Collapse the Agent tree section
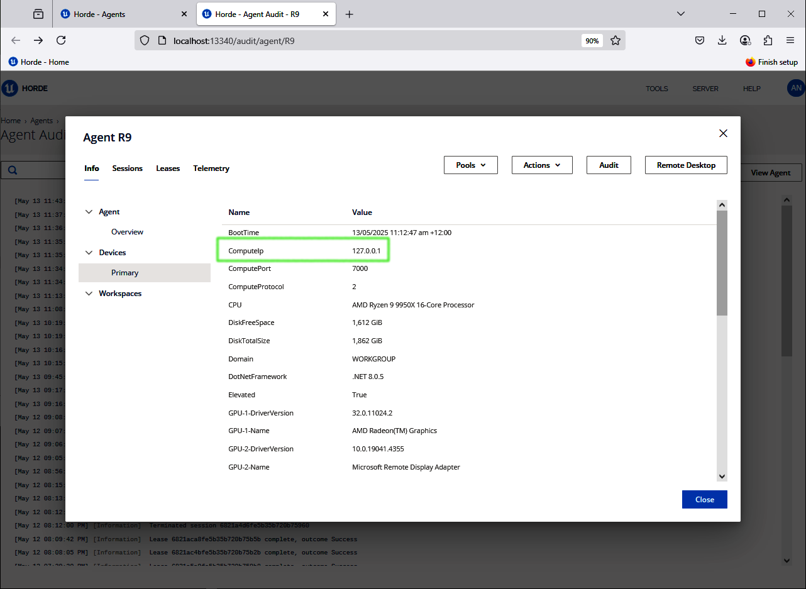 89,212
